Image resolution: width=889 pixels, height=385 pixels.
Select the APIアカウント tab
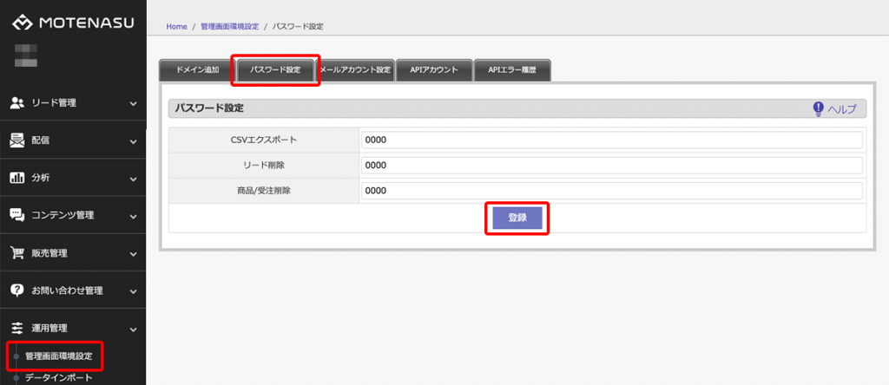434,70
